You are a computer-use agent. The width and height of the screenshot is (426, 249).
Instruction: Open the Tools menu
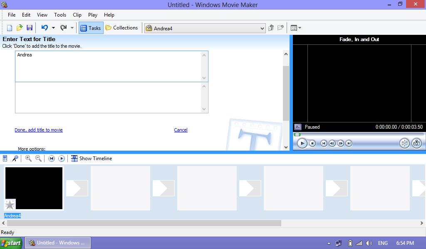pos(60,15)
